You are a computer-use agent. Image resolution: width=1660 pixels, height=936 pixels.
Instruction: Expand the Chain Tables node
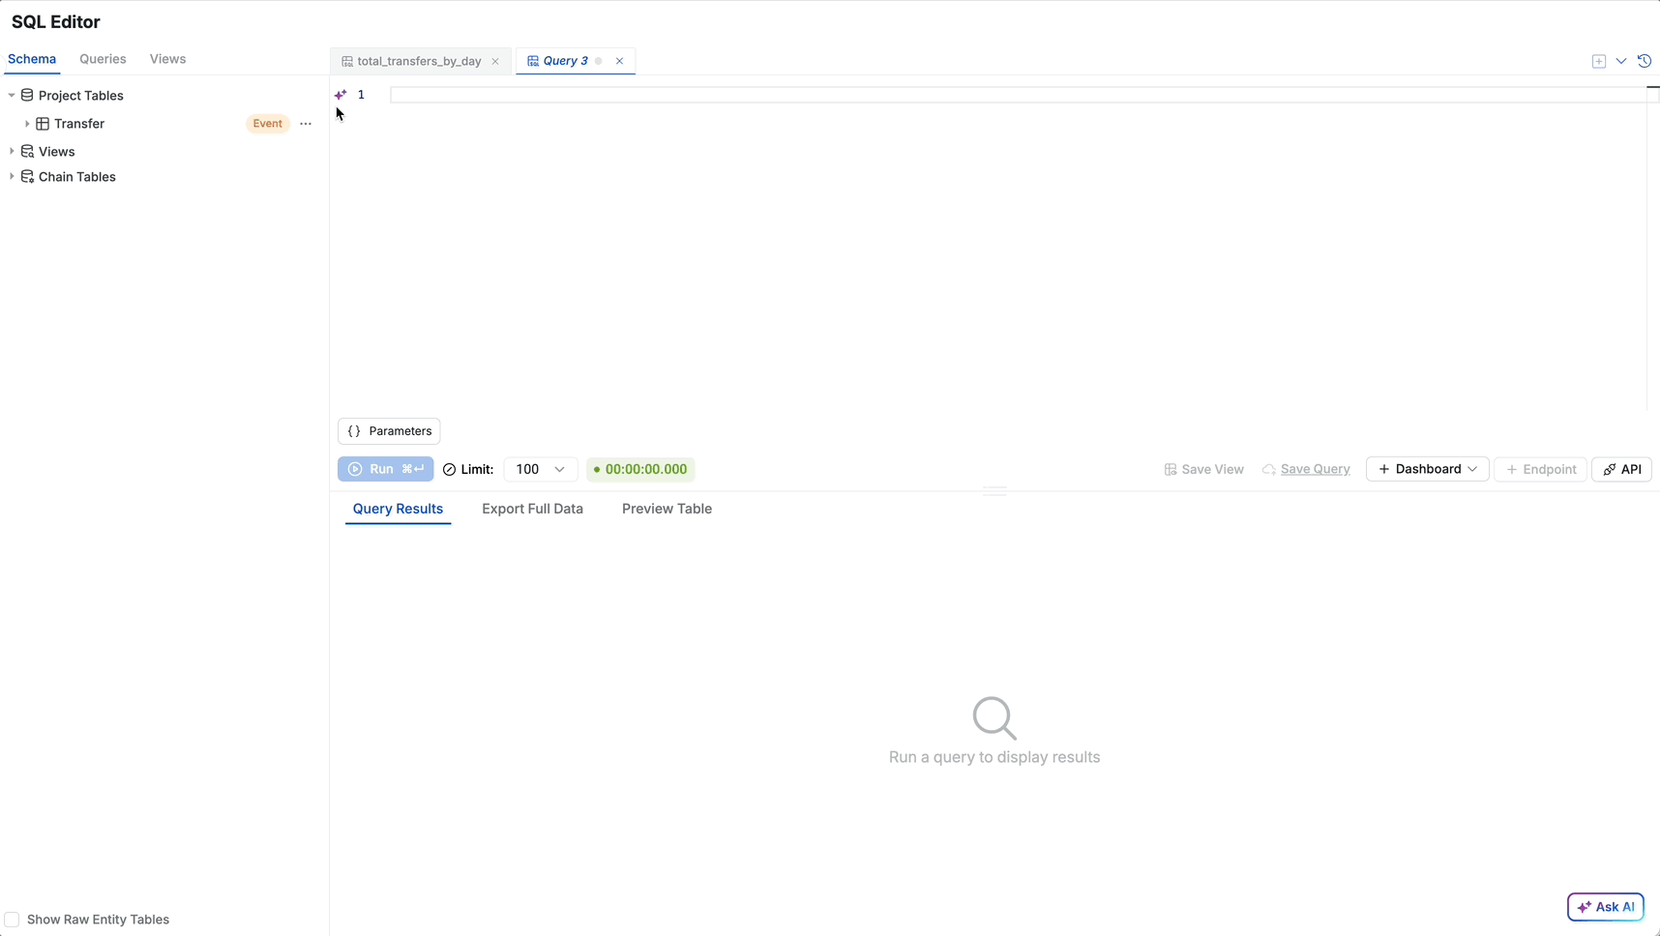click(x=12, y=177)
